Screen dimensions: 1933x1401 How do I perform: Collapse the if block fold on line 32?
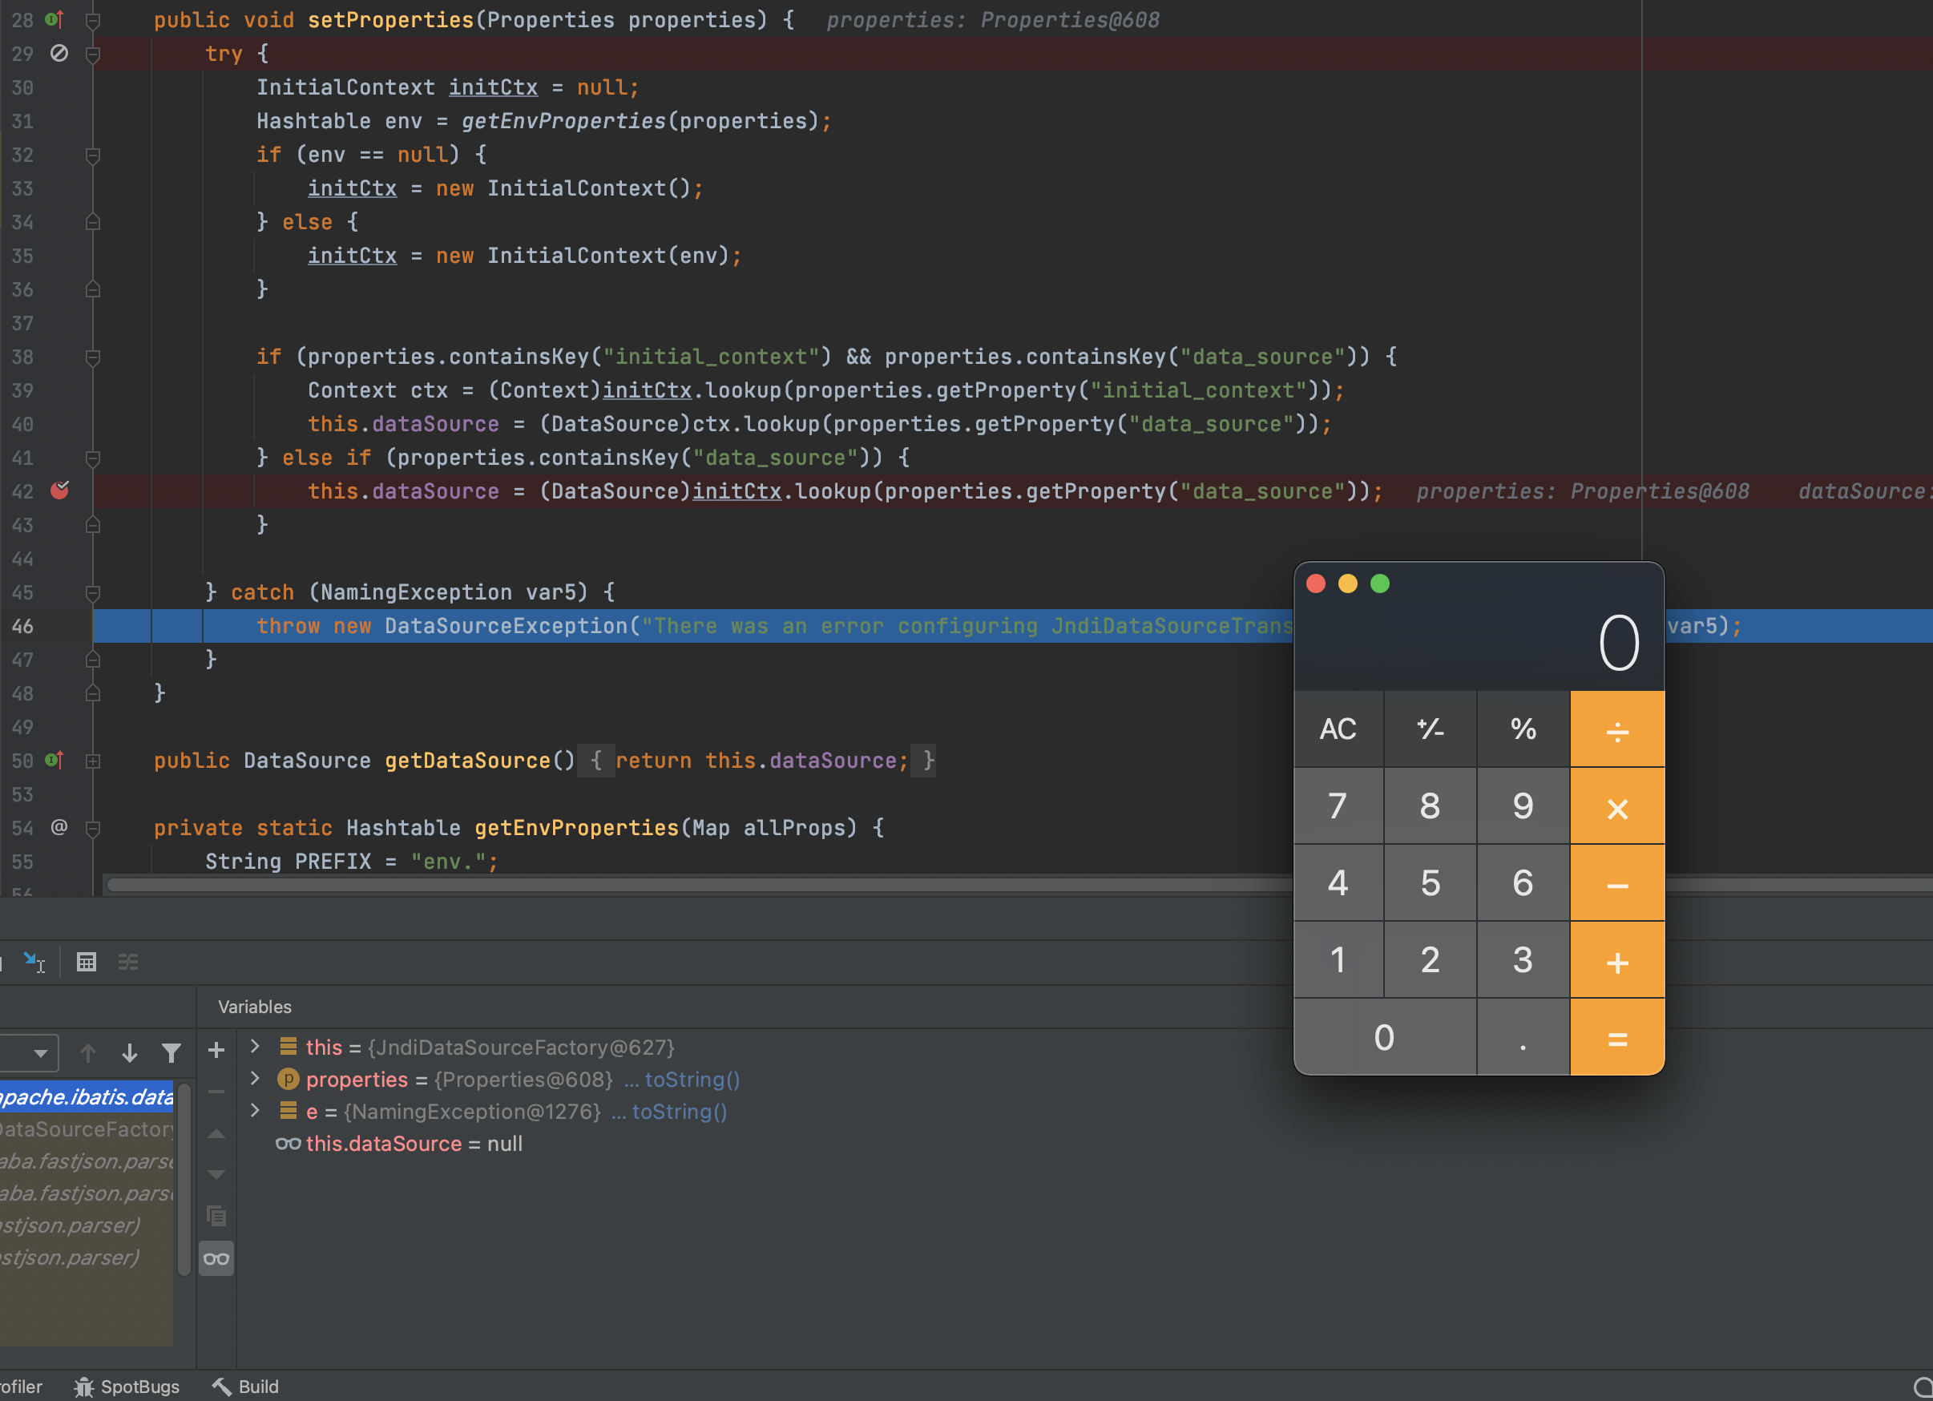(x=93, y=155)
